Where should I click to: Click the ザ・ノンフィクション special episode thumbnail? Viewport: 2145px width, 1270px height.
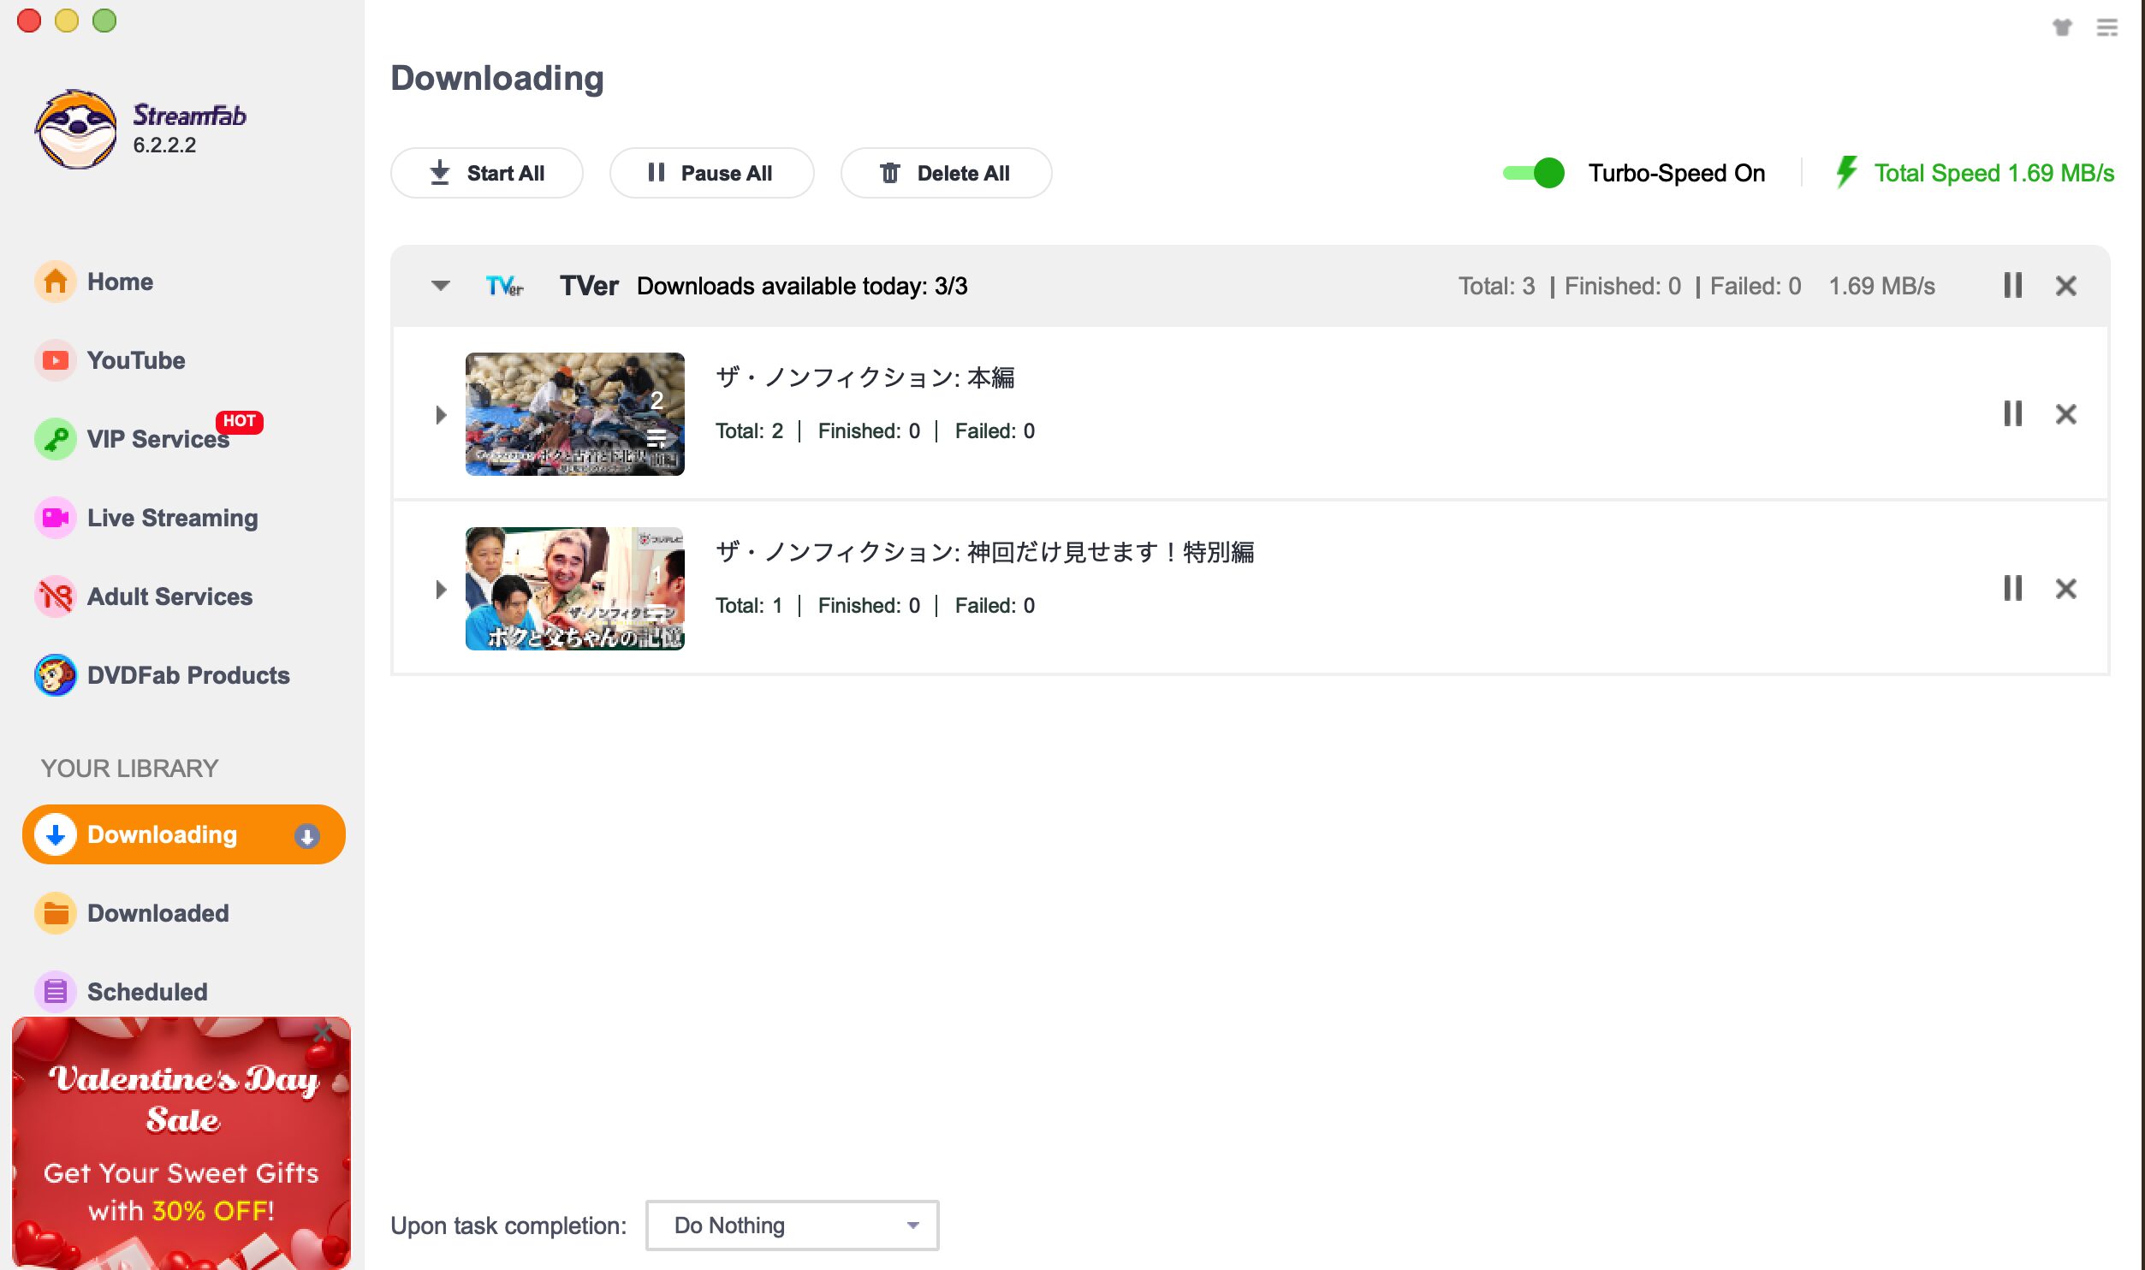point(574,589)
